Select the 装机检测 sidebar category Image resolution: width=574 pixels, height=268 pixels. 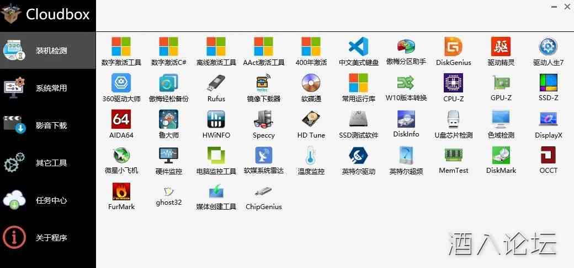pos(47,51)
